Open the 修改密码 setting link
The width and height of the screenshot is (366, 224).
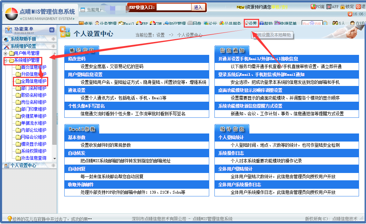click(x=77, y=59)
